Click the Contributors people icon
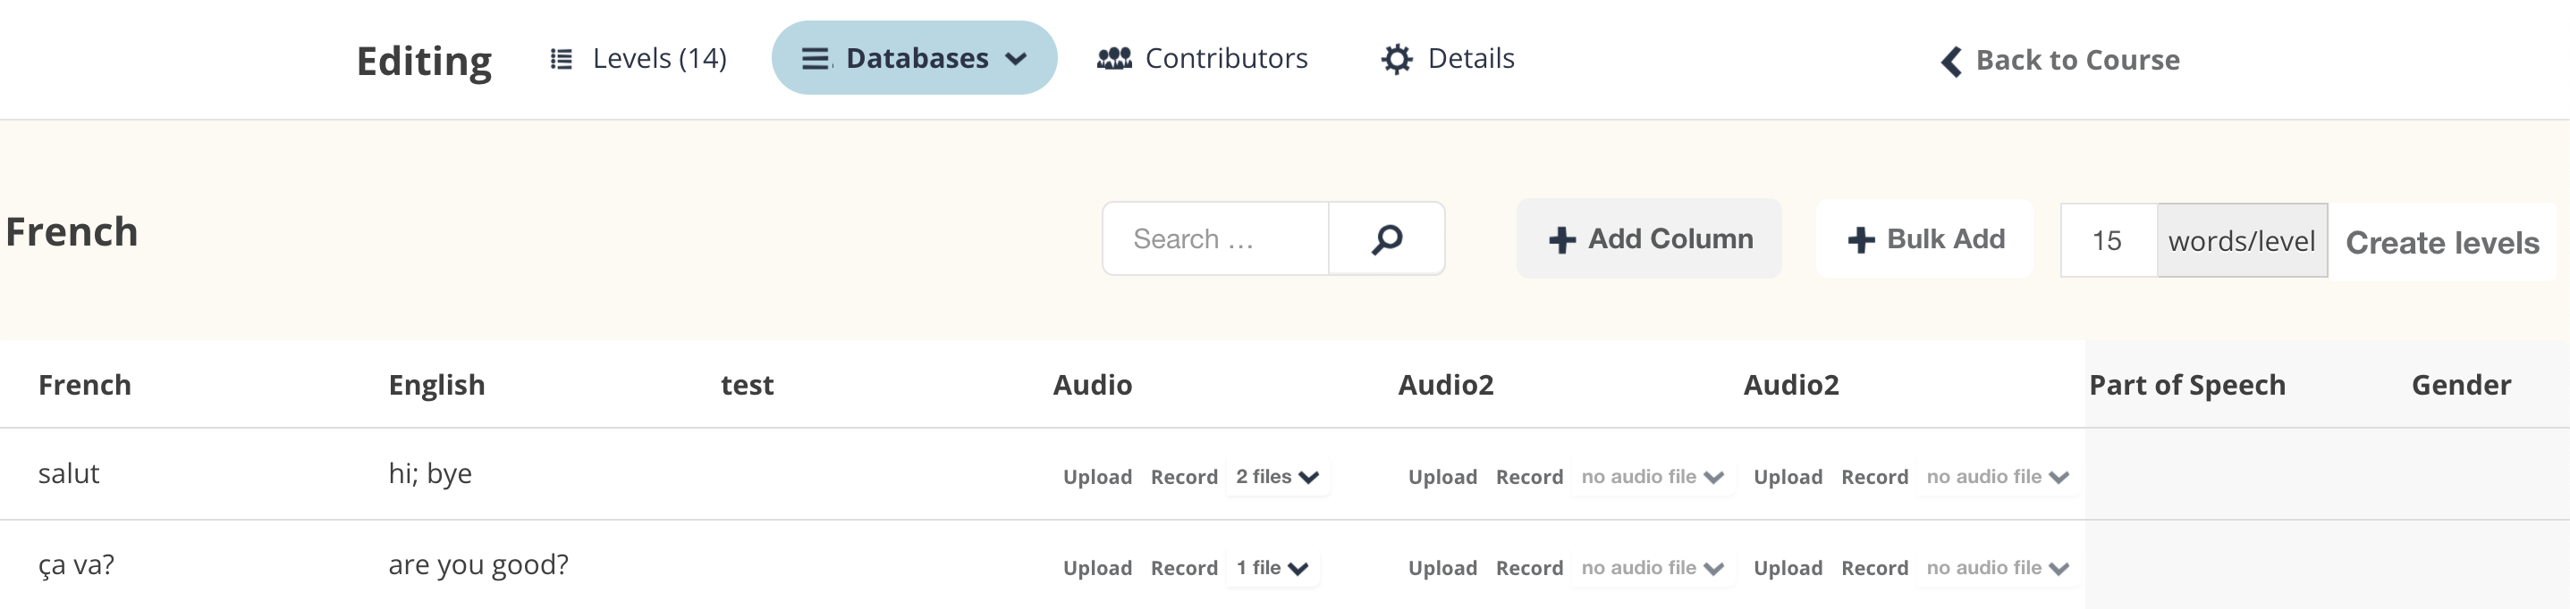The height and width of the screenshot is (609, 2570). coord(1113,60)
